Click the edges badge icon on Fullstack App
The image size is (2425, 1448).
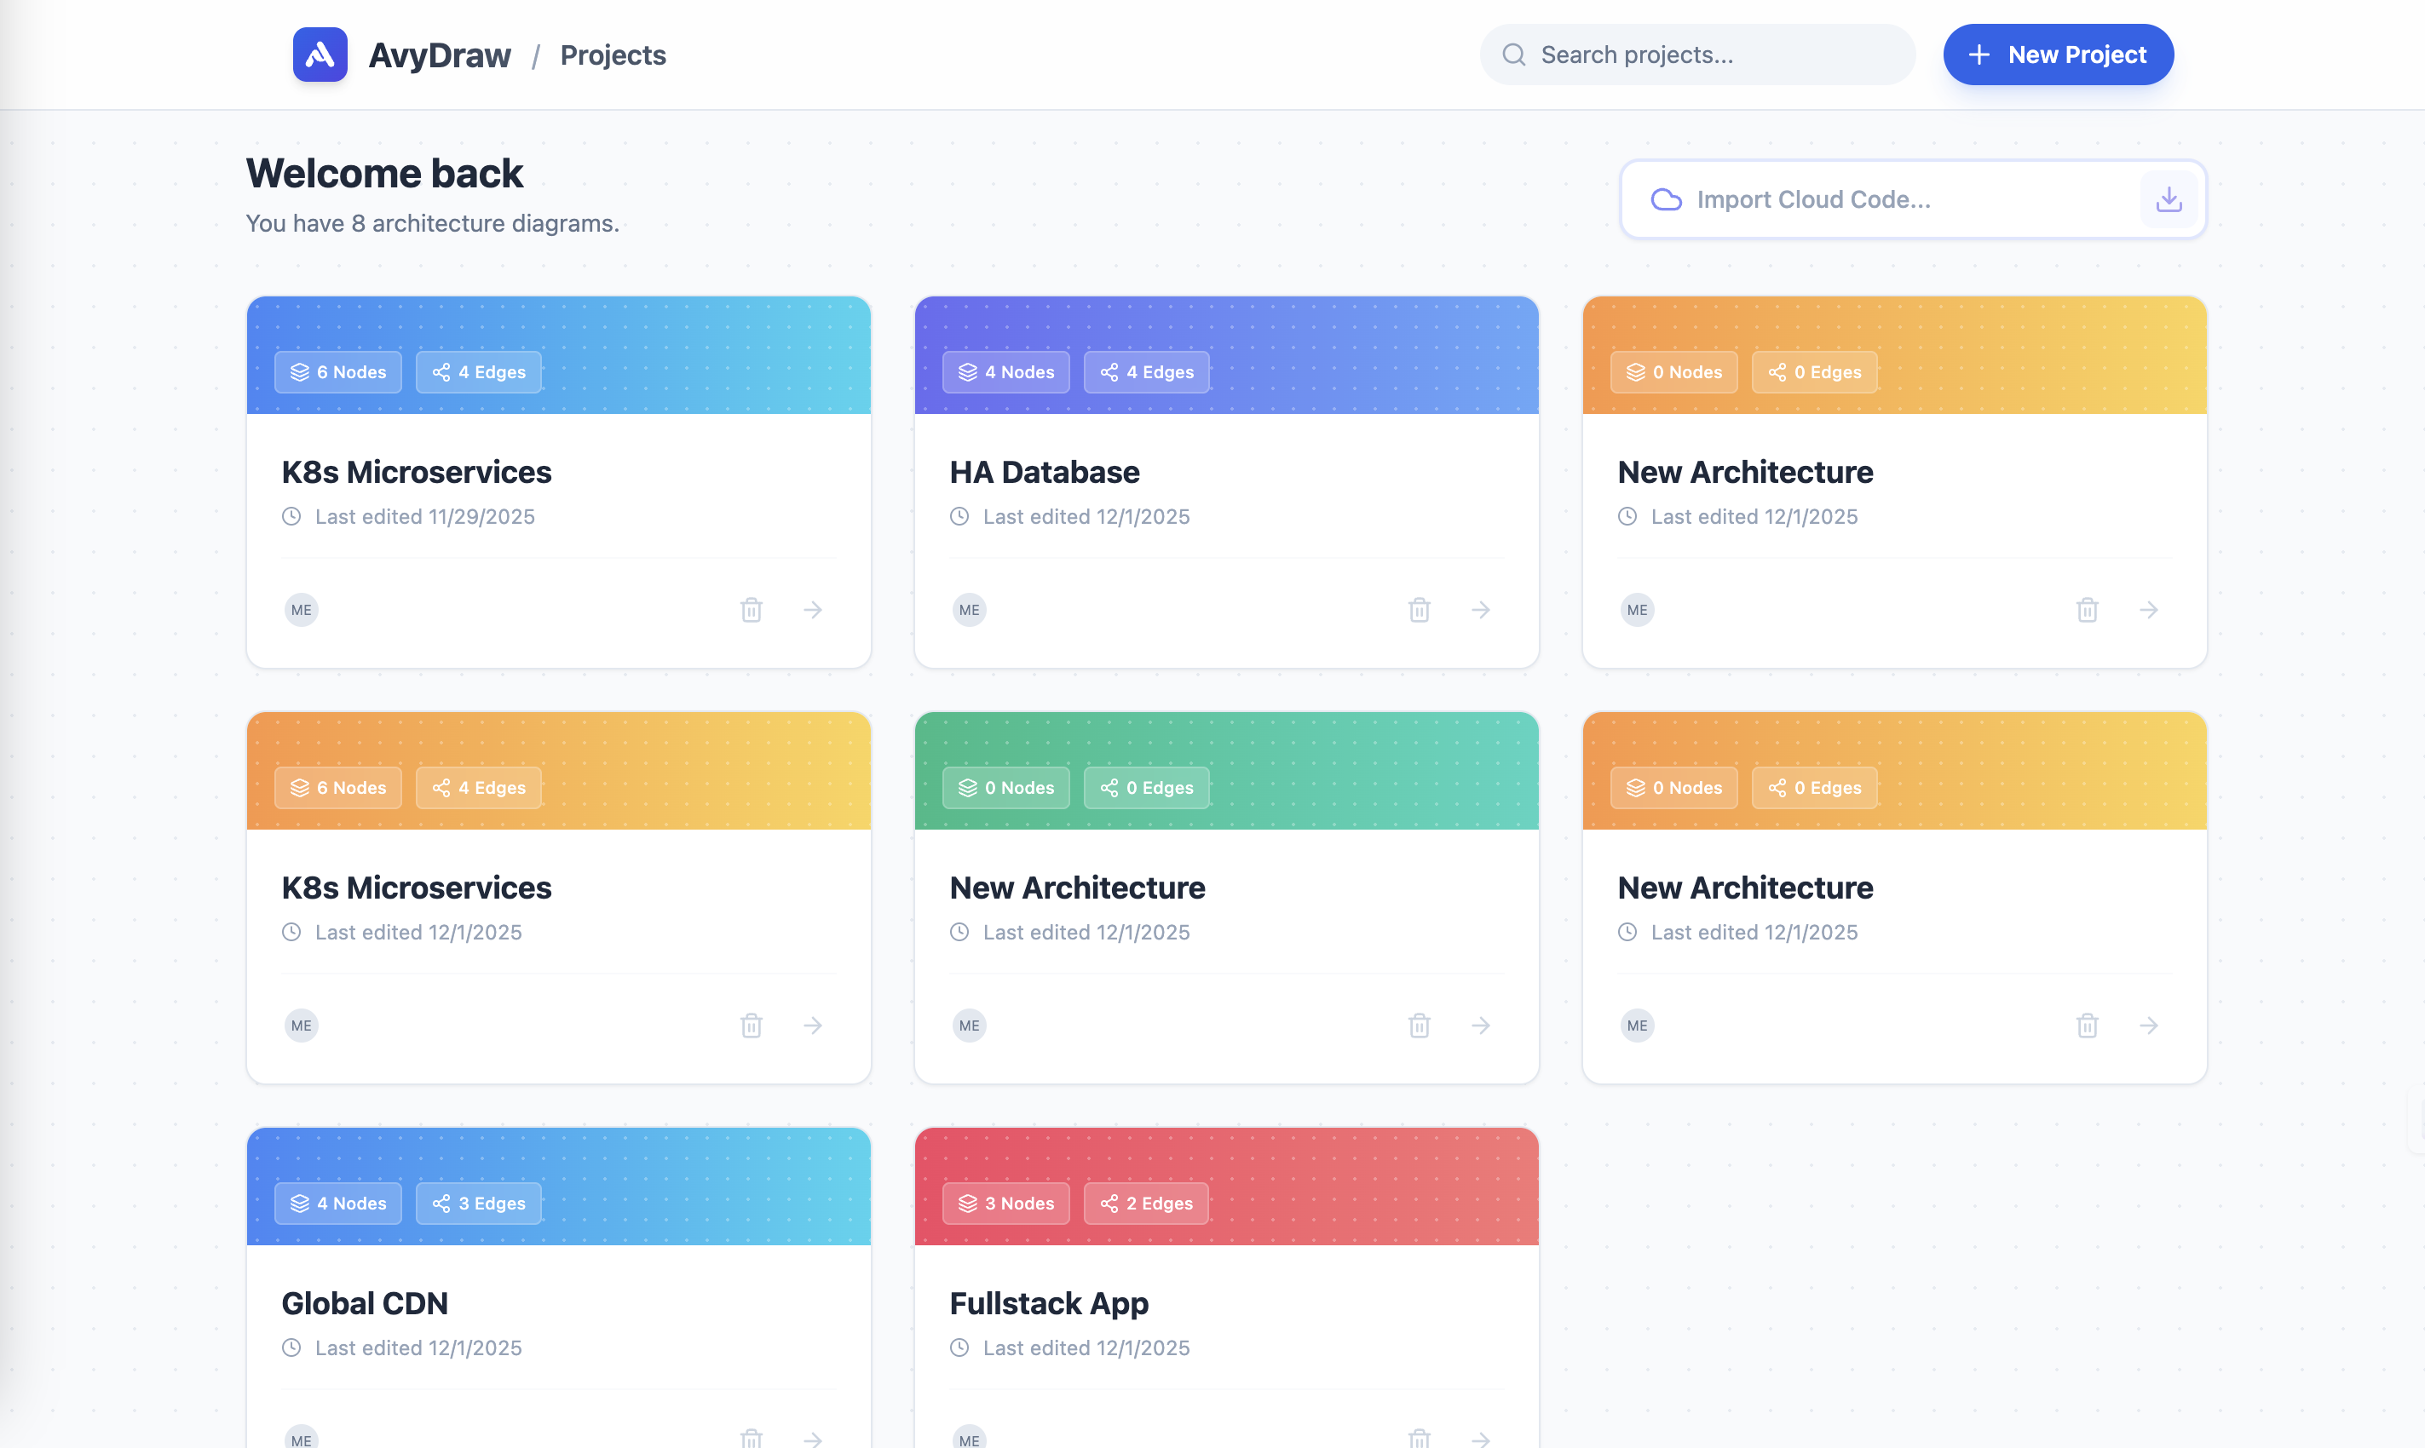point(1109,1203)
